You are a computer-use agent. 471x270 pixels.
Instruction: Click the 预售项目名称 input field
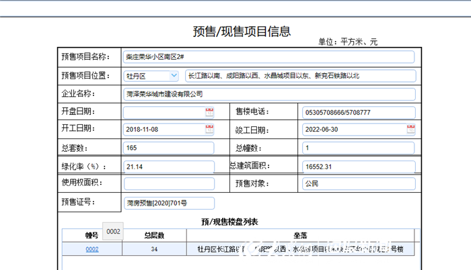(x=268, y=57)
